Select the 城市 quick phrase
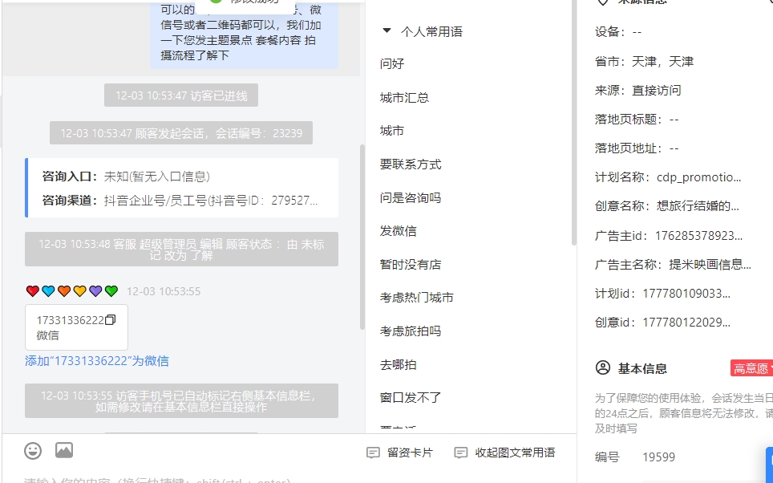Viewport: 773px width, 483px height. click(392, 131)
